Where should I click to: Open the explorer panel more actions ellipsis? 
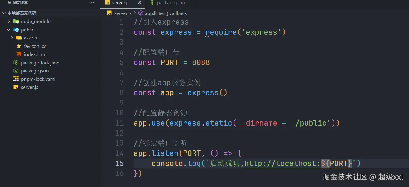tap(92, 3)
